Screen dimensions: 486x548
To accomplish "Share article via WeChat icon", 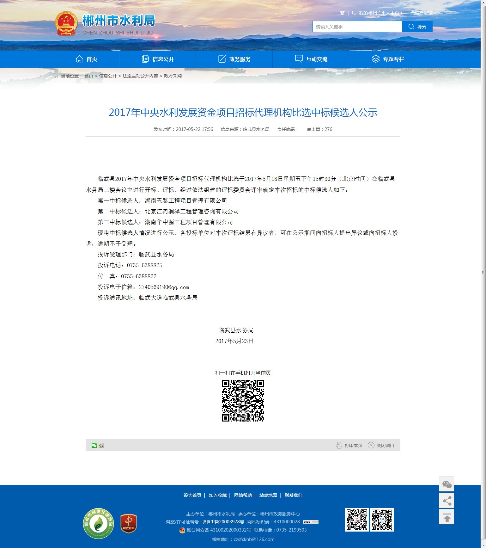I will 94,446.
